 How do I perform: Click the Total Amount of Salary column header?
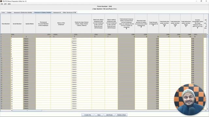pyautogui.click(x=153, y=24)
